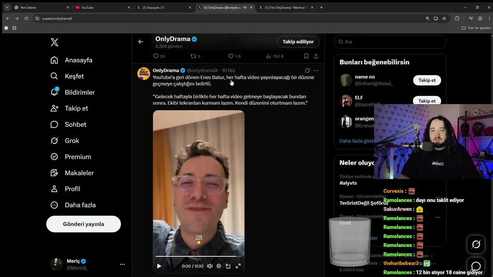Open a new browser tab
This screenshot has width=493, height=277.
(x=322, y=7)
